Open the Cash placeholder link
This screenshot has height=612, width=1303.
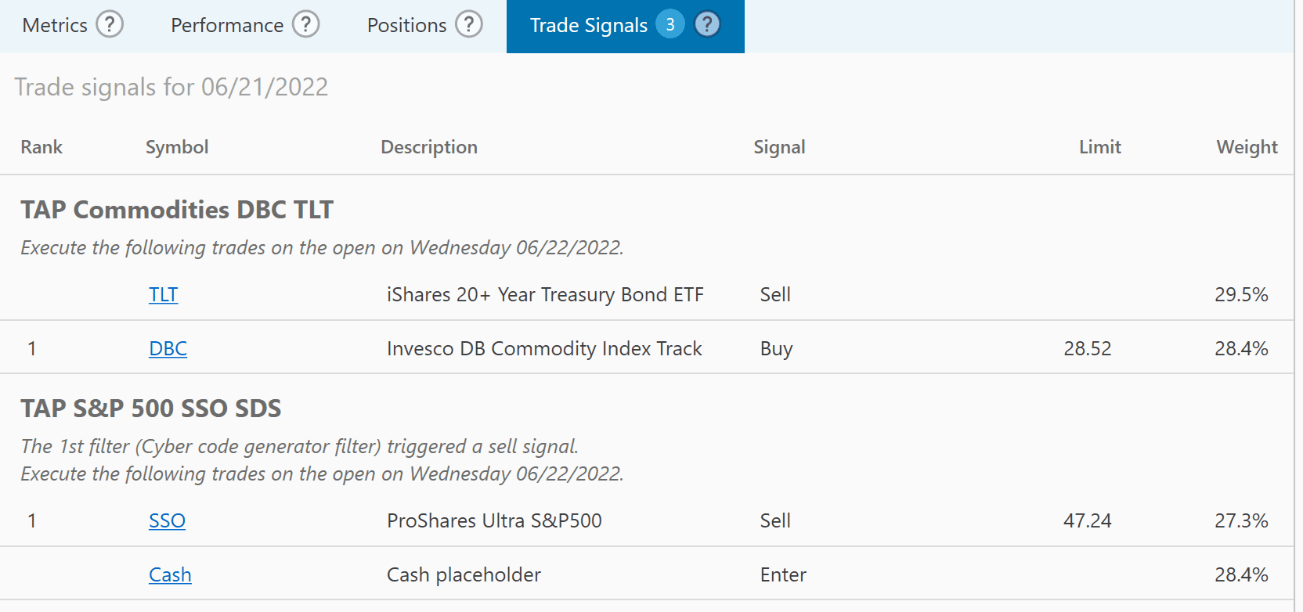tap(170, 575)
